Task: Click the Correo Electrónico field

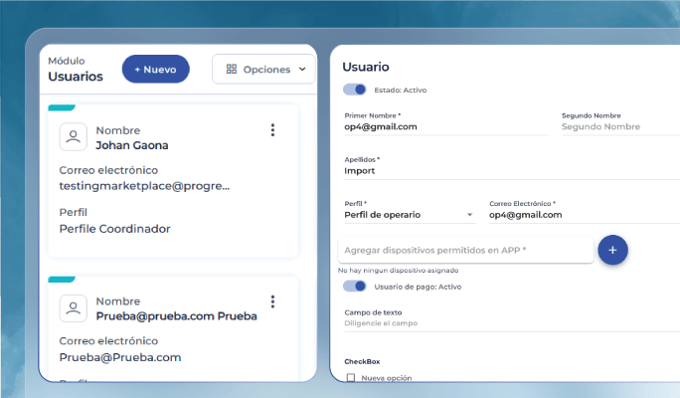Action: [585, 214]
